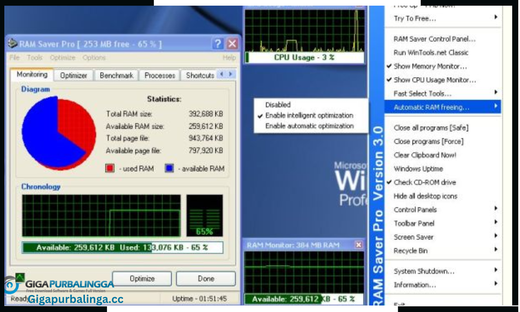Toggle Show Memory Monitor

(443, 66)
